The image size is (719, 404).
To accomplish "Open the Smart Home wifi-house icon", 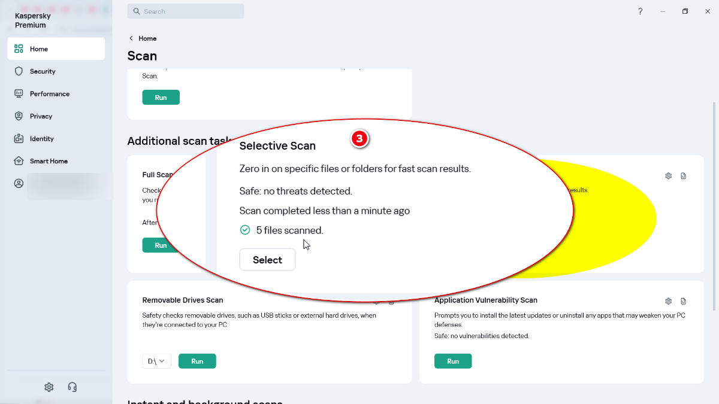I will 19,161.
